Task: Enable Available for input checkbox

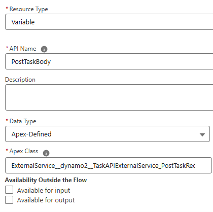Action: [9, 190]
